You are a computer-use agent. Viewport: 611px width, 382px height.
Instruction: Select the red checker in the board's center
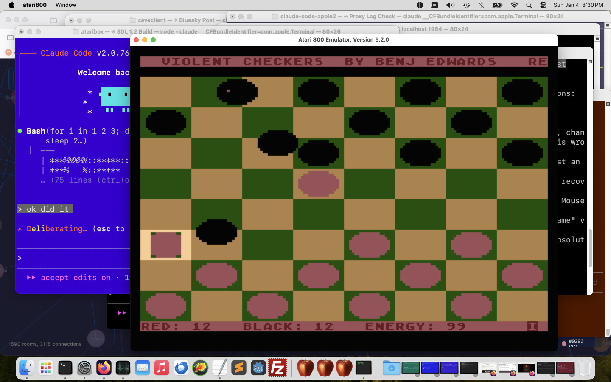click(318, 184)
